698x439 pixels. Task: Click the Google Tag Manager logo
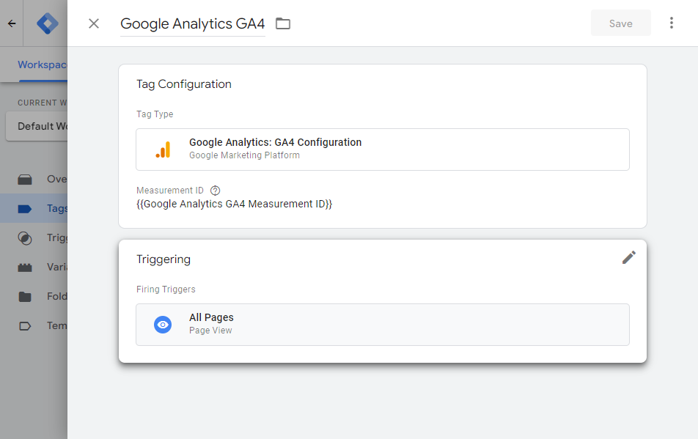click(x=47, y=23)
